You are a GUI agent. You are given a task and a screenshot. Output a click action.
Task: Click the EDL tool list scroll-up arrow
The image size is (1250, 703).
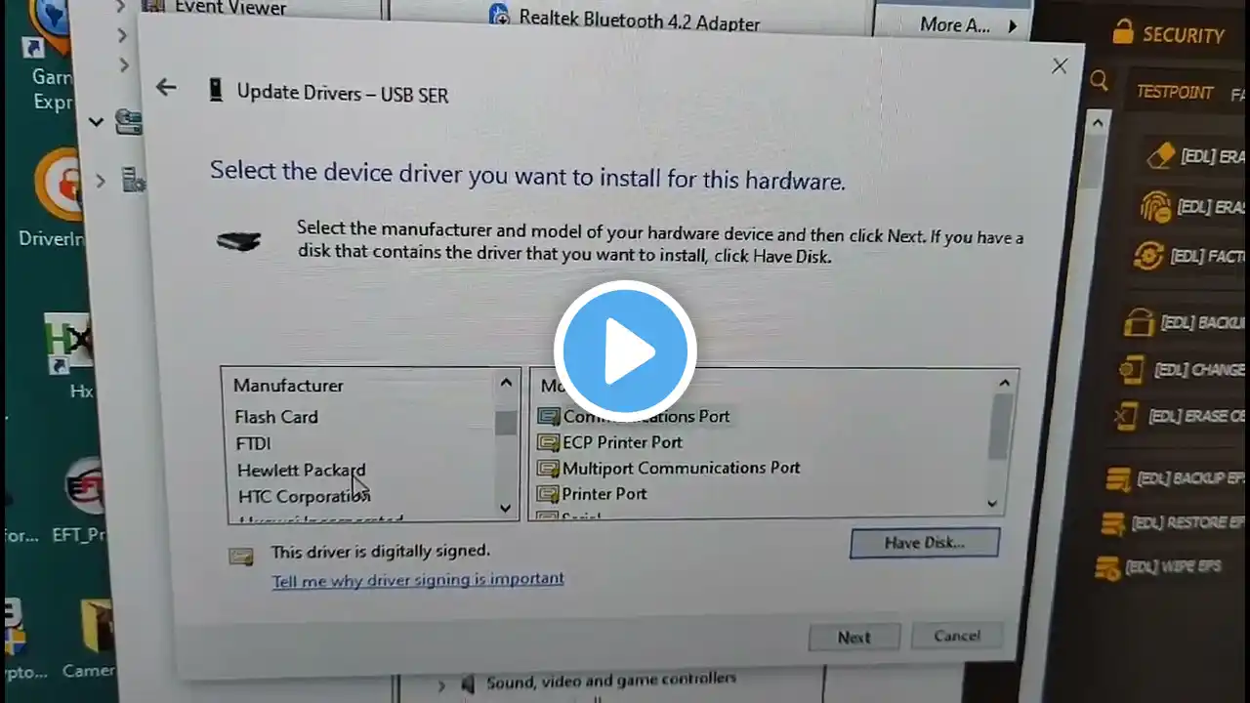(x=1096, y=123)
